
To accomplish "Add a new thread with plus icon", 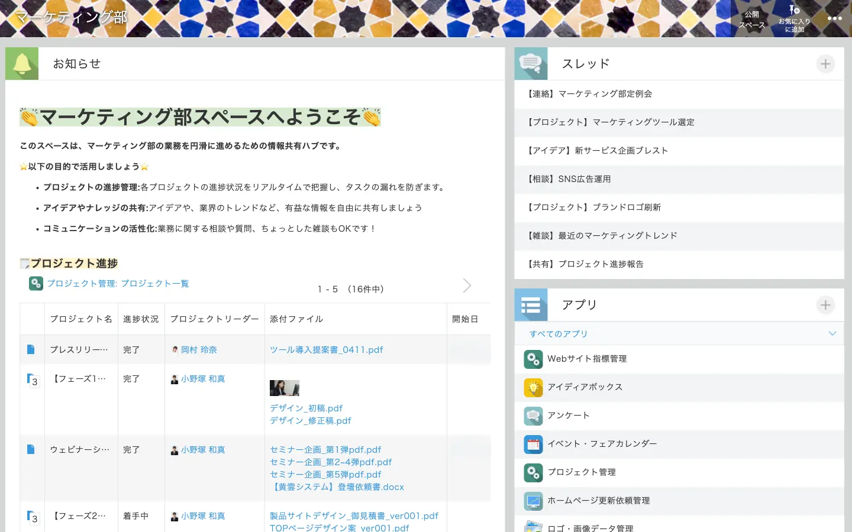I will click(825, 64).
